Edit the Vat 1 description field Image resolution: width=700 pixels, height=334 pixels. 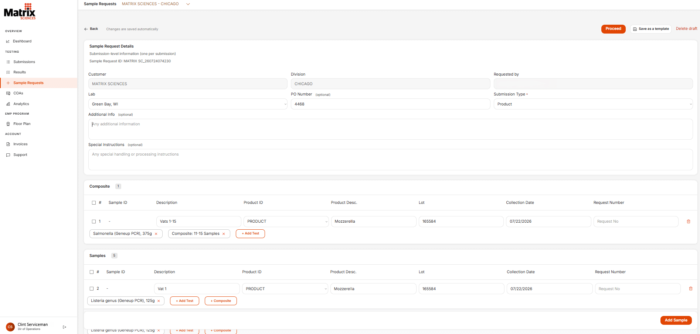197,289
